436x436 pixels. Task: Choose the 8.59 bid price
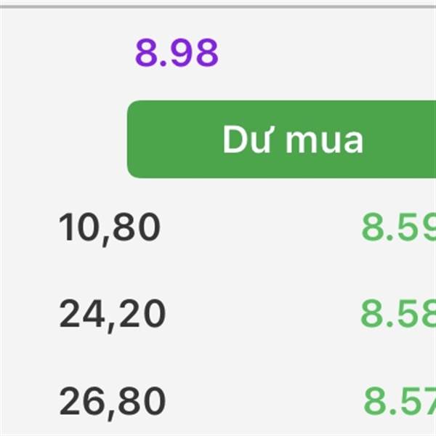click(x=398, y=227)
